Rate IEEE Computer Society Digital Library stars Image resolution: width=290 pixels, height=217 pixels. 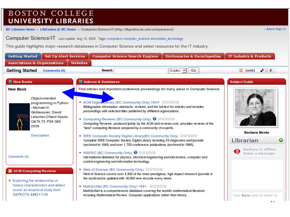pyautogui.click(x=189, y=136)
